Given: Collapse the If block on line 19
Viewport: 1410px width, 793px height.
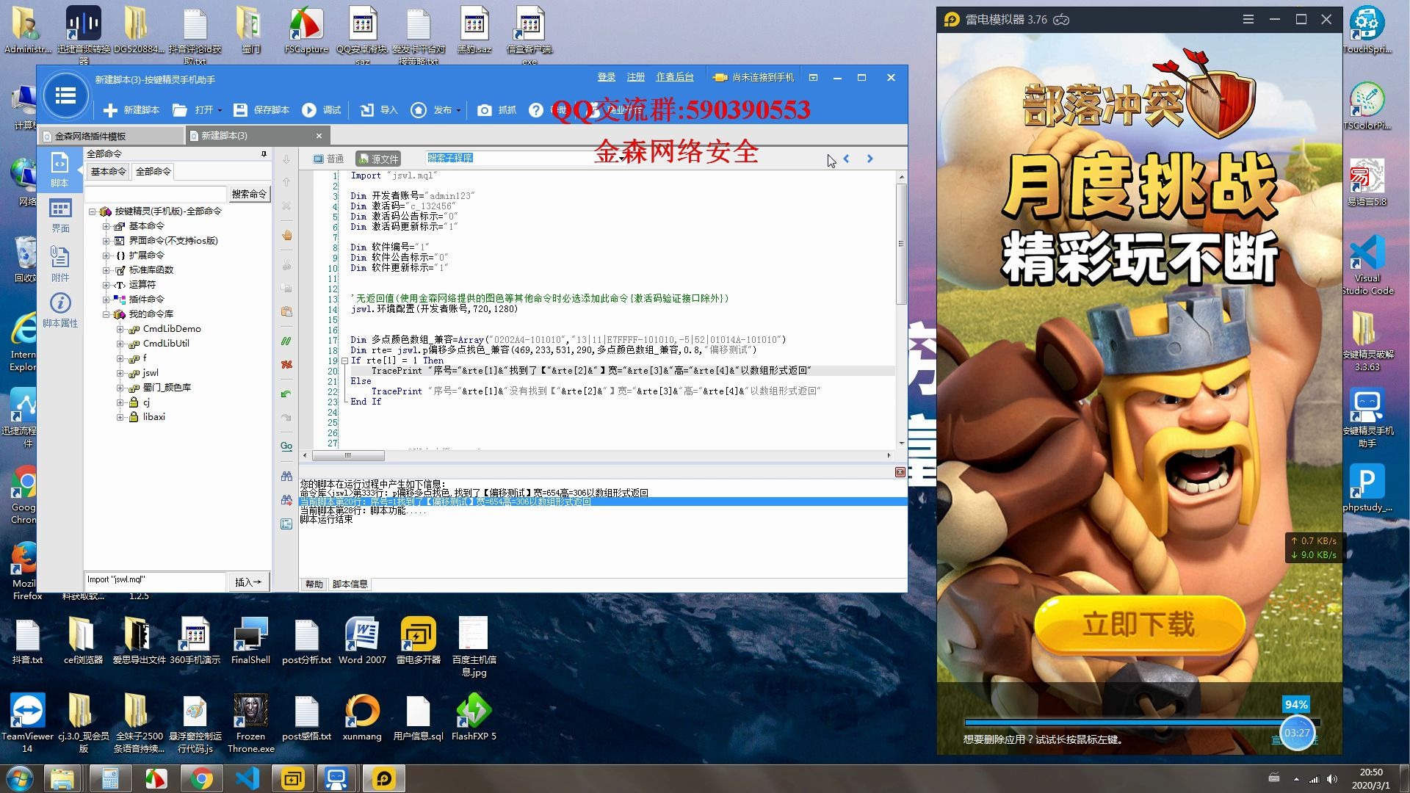Looking at the screenshot, I should pyautogui.click(x=344, y=361).
